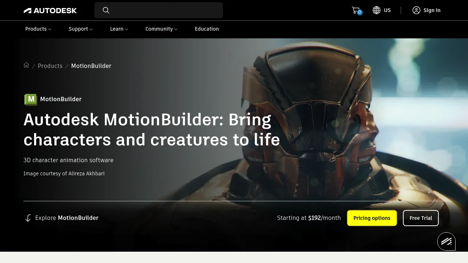Click the US region label
This screenshot has width=468, height=263.
click(x=387, y=10)
